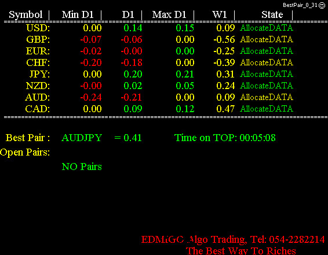Image resolution: width=328 pixels, height=255 pixels.
Task: Click the Best Pair : label
Action: pyautogui.click(x=28, y=138)
